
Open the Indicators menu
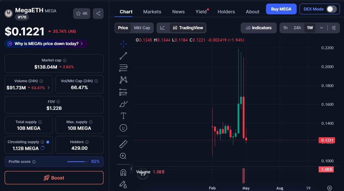[x=259, y=28]
